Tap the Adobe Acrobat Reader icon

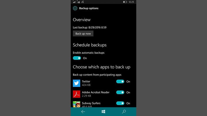[76, 94]
